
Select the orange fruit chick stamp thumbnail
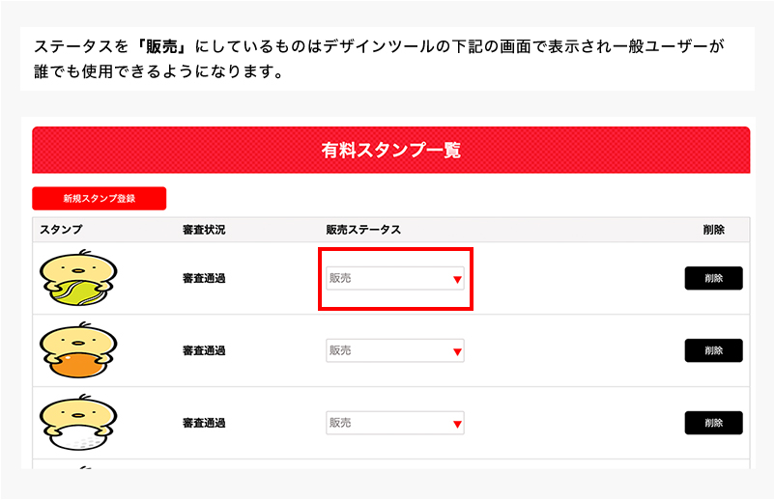[x=77, y=350]
